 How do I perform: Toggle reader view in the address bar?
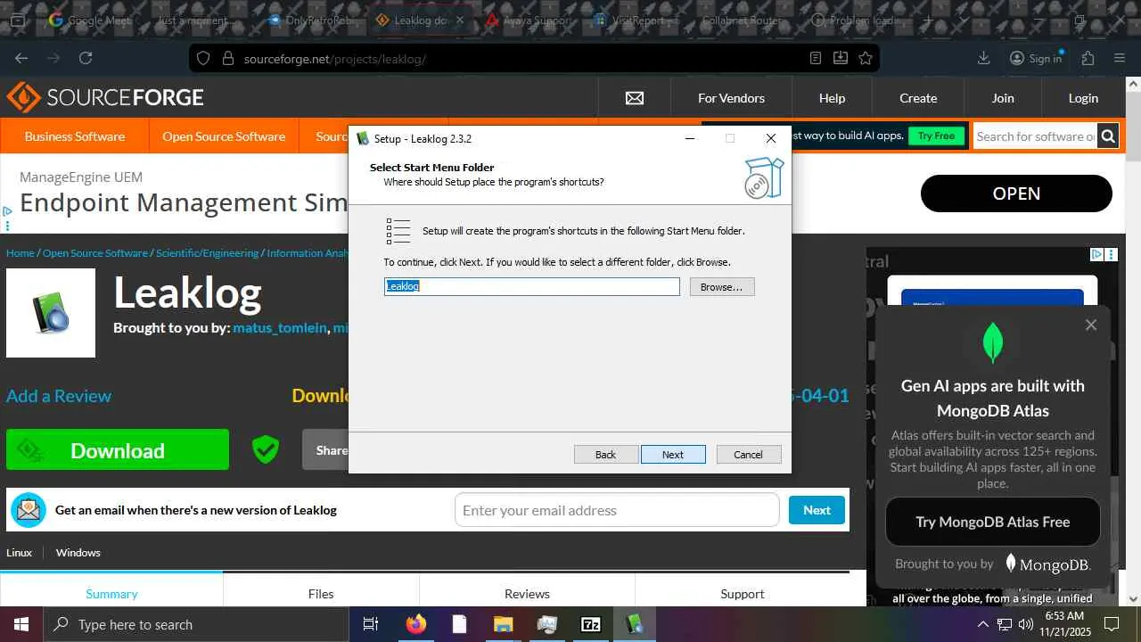tap(816, 58)
